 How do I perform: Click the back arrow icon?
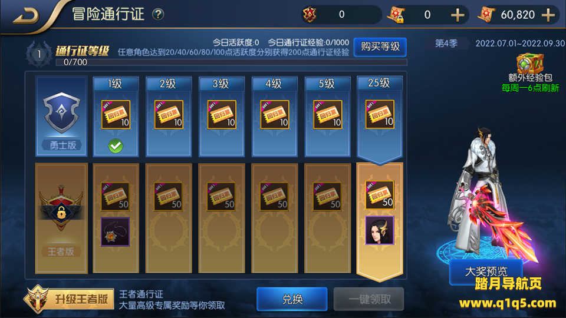coord(26,15)
